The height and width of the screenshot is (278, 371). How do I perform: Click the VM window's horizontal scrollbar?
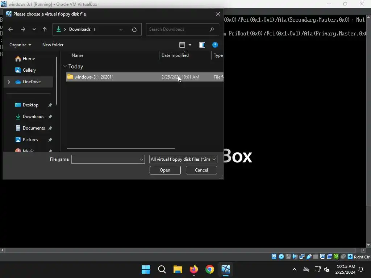(180, 250)
